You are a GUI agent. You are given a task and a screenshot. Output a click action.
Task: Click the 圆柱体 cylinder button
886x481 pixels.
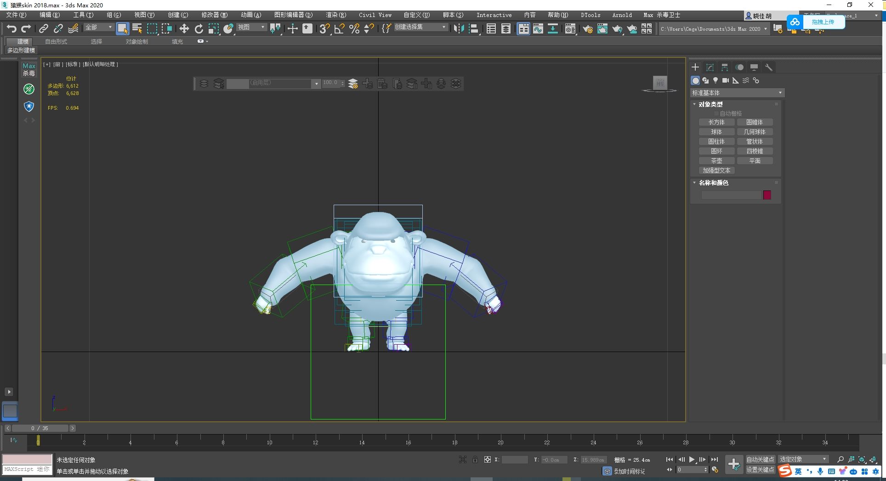point(716,141)
